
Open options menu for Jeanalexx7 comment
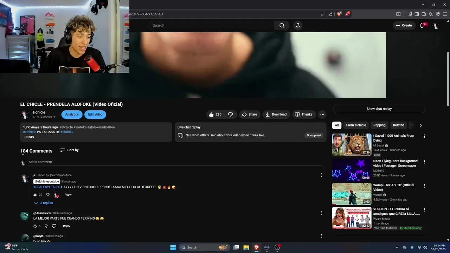tap(321, 213)
